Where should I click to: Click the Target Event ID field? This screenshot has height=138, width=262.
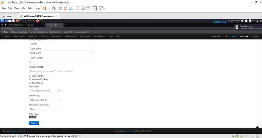62,62
